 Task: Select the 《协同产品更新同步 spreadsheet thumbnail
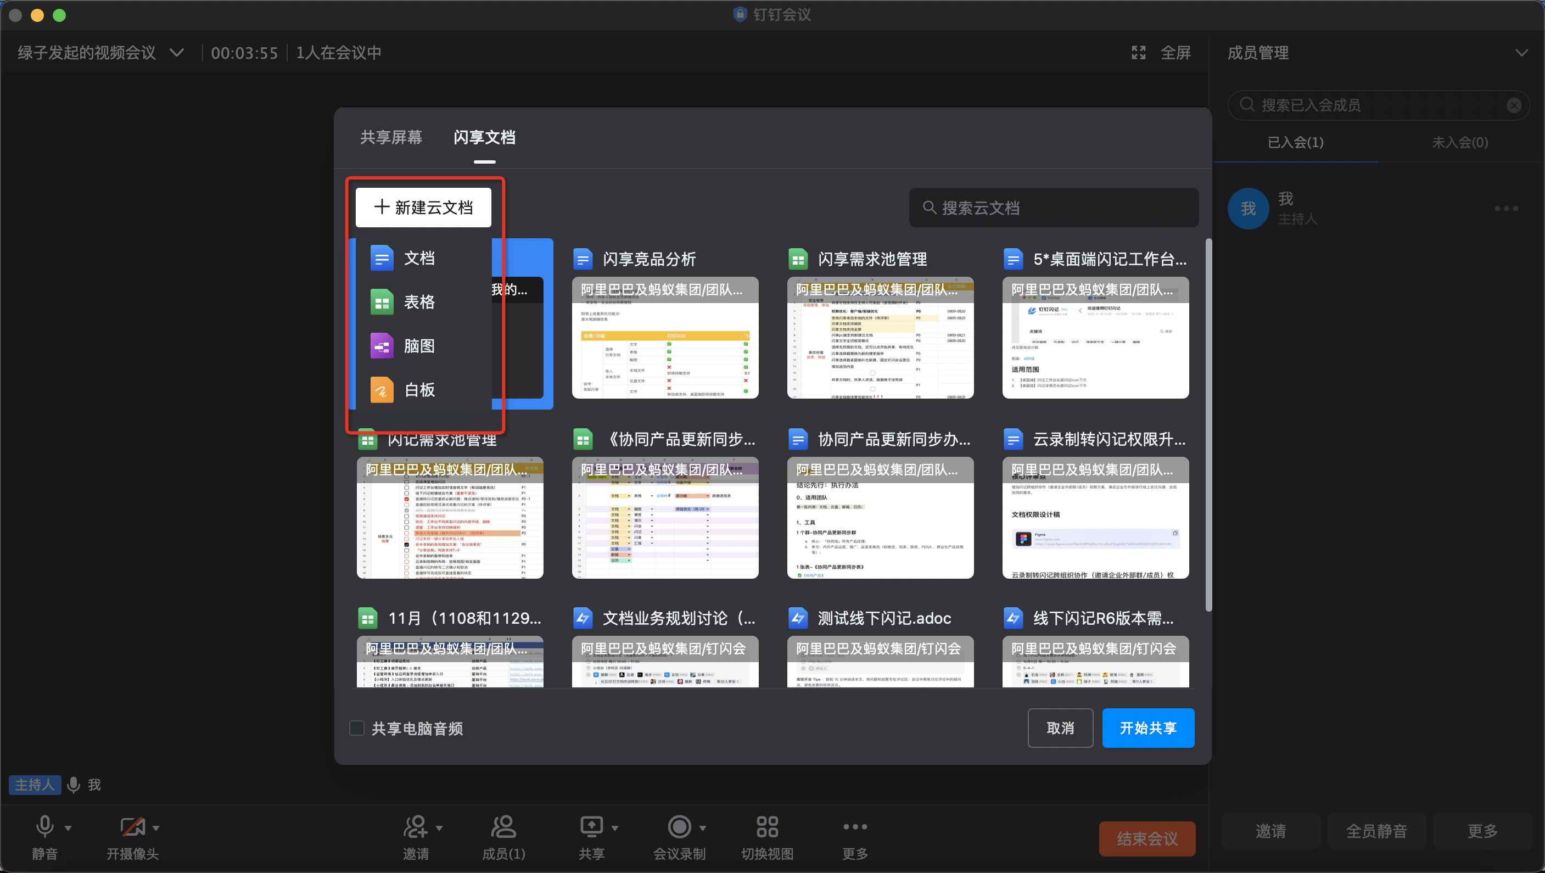pyautogui.click(x=665, y=518)
